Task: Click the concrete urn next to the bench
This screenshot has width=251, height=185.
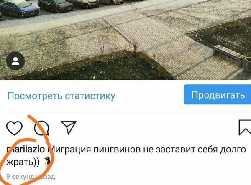Action: click(x=246, y=65)
